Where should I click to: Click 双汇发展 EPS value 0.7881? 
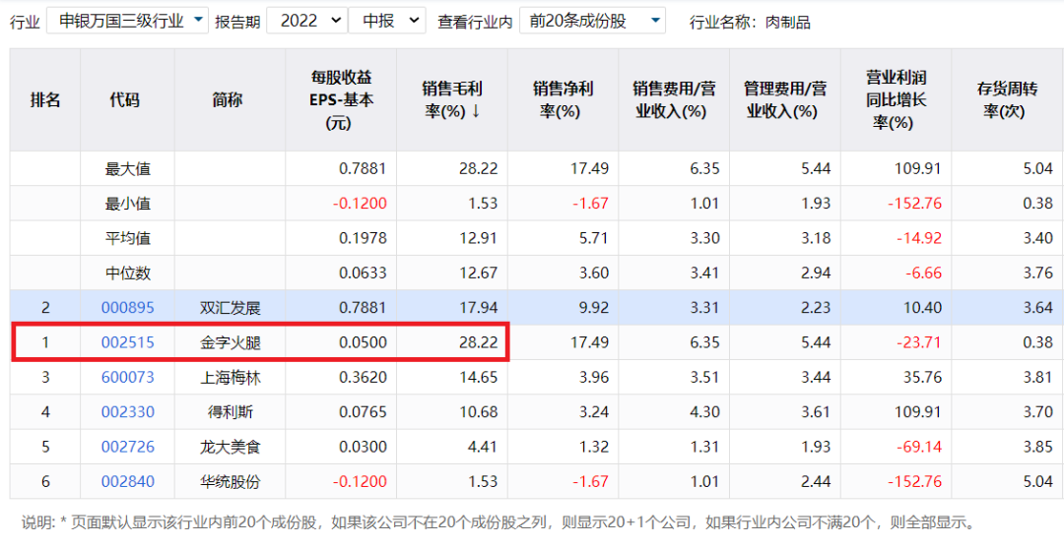click(x=363, y=308)
